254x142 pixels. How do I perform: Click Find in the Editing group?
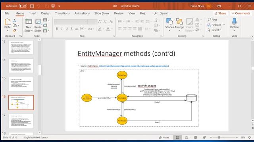212,20
